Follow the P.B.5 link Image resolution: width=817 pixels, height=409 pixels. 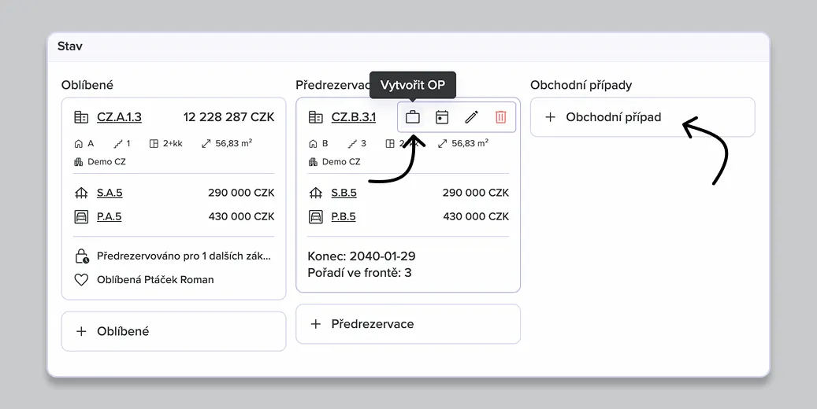[344, 216]
